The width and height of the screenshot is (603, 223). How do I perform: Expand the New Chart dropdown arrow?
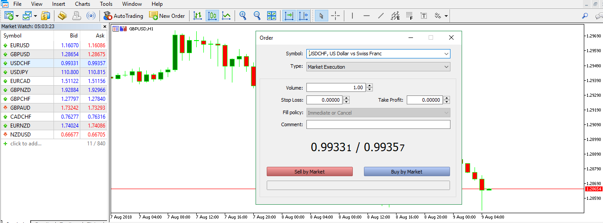[x=17, y=16]
